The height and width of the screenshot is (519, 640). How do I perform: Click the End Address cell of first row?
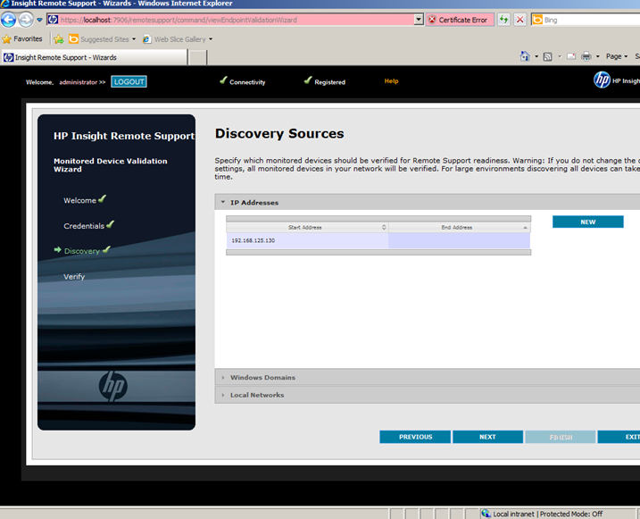[459, 240]
